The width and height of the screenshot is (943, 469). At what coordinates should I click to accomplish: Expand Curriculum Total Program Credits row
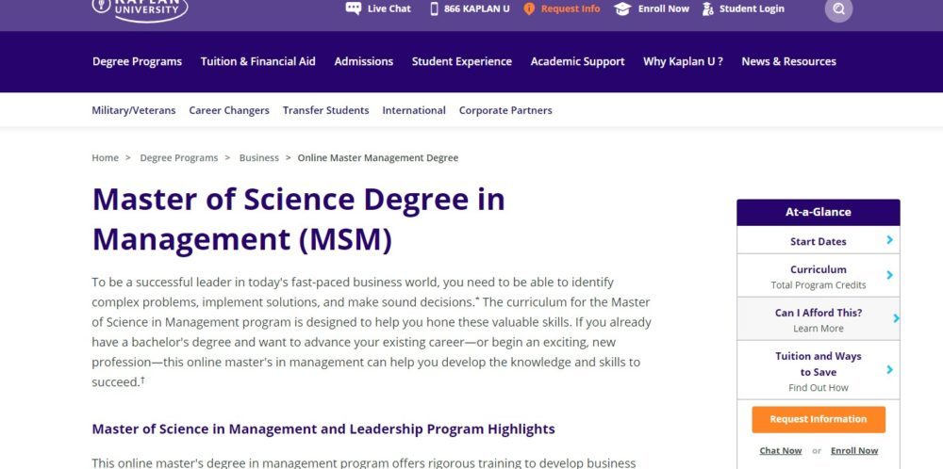point(818,276)
